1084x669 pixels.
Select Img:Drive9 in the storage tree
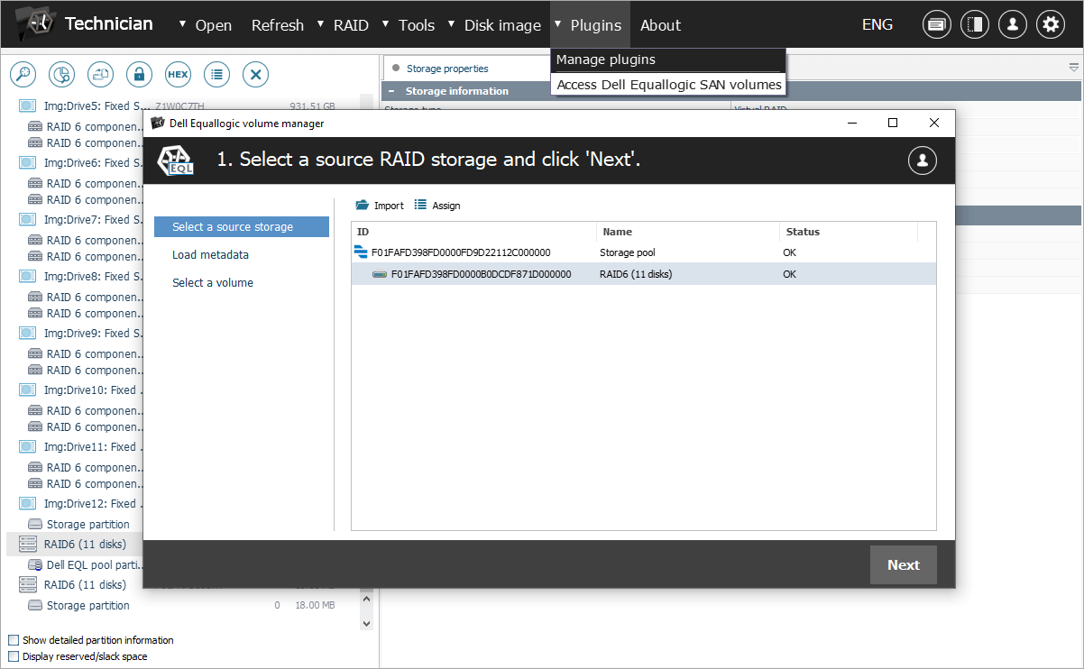coord(93,334)
